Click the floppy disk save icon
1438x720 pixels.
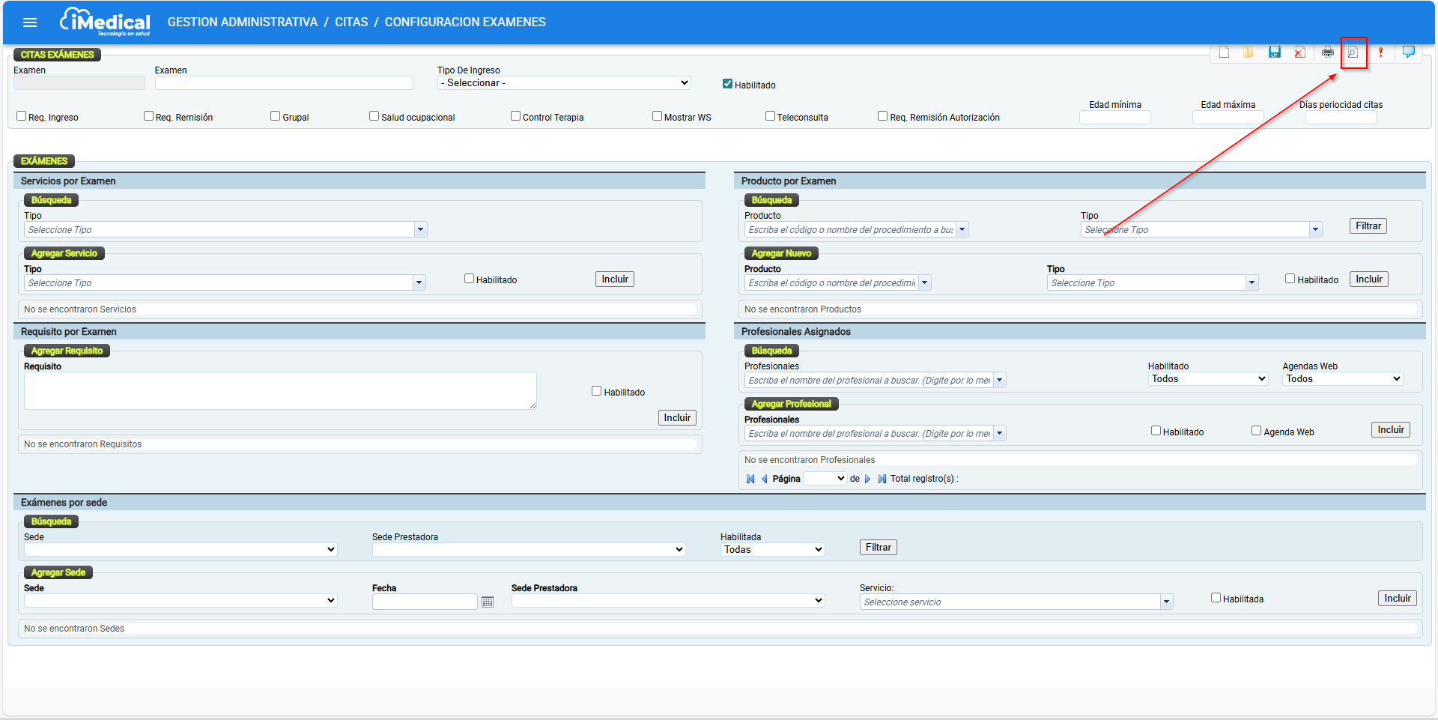(x=1274, y=52)
